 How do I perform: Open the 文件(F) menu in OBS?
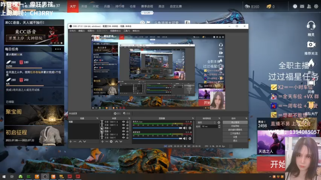coord(73,31)
